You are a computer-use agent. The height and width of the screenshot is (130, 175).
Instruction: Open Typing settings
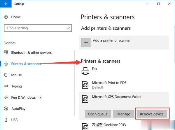17,86
